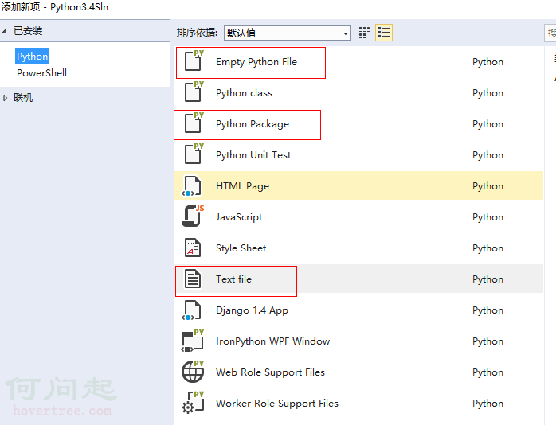
Task: Click the Worker Role Support Files gear icon
Action: [x=193, y=403]
